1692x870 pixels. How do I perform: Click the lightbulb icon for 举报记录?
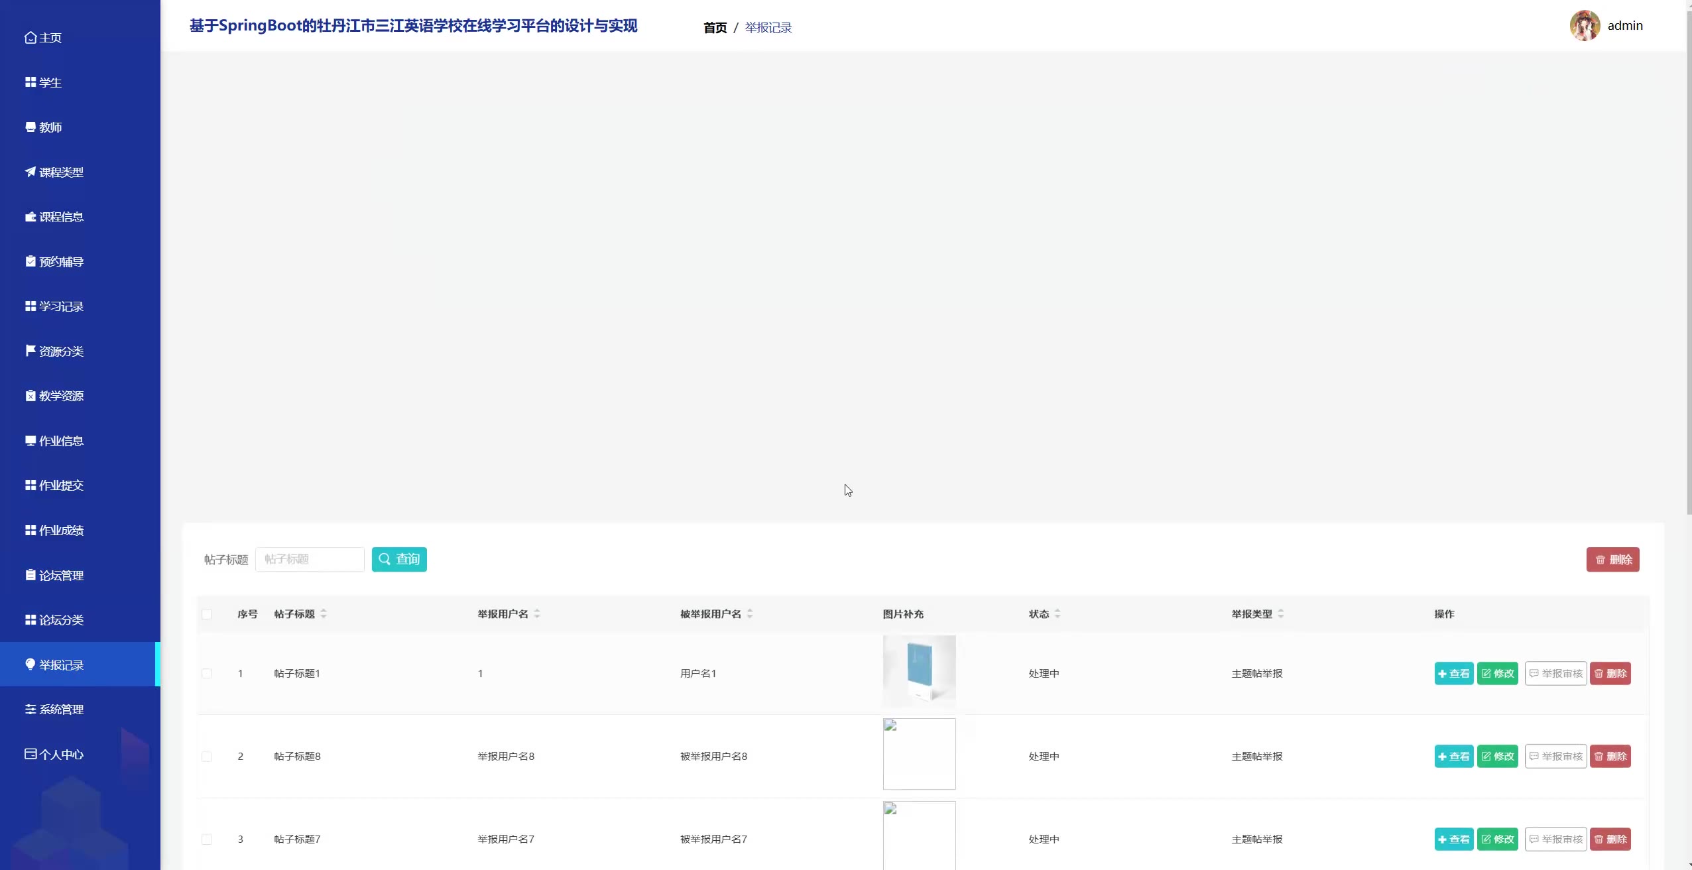click(x=30, y=664)
